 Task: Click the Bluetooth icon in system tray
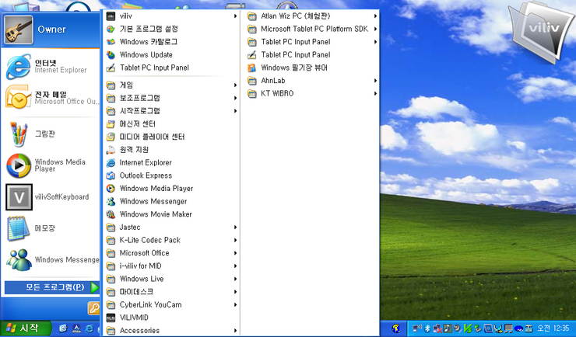[x=427, y=328]
